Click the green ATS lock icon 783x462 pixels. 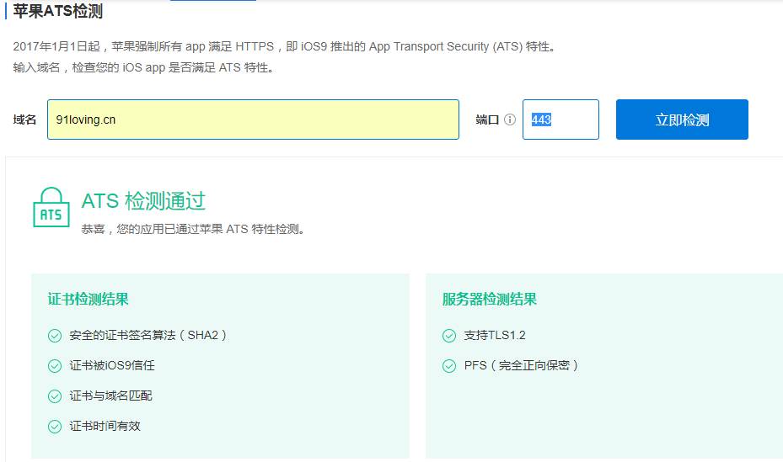tap(51, 209)
